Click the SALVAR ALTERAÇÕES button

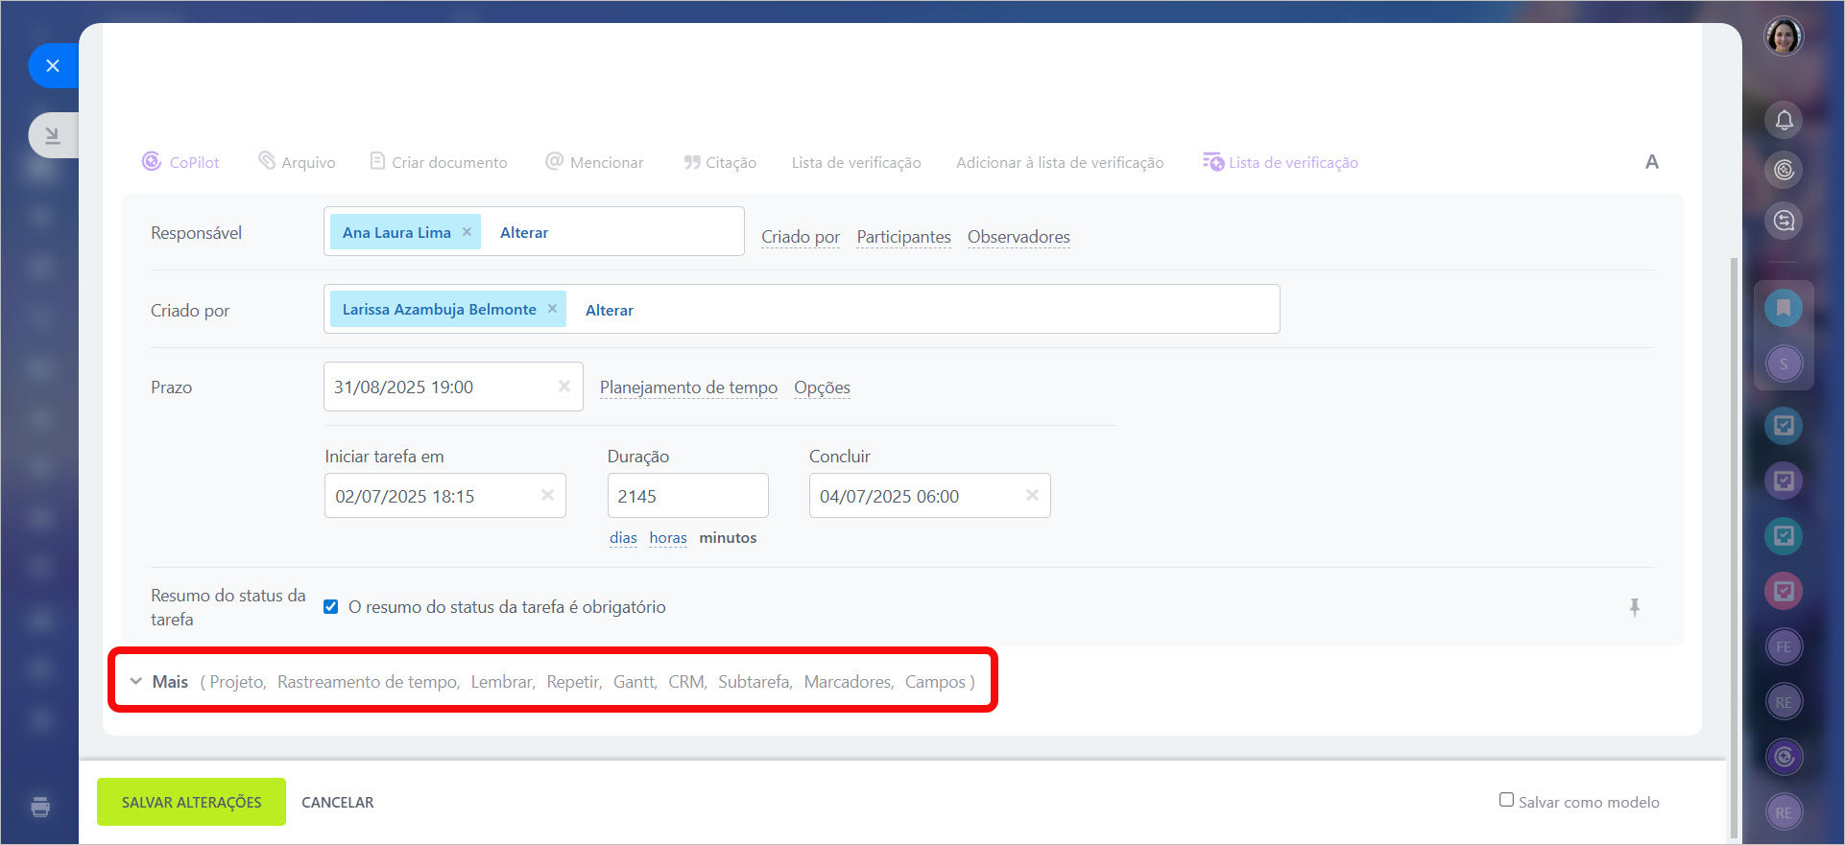tap(191, 802)
